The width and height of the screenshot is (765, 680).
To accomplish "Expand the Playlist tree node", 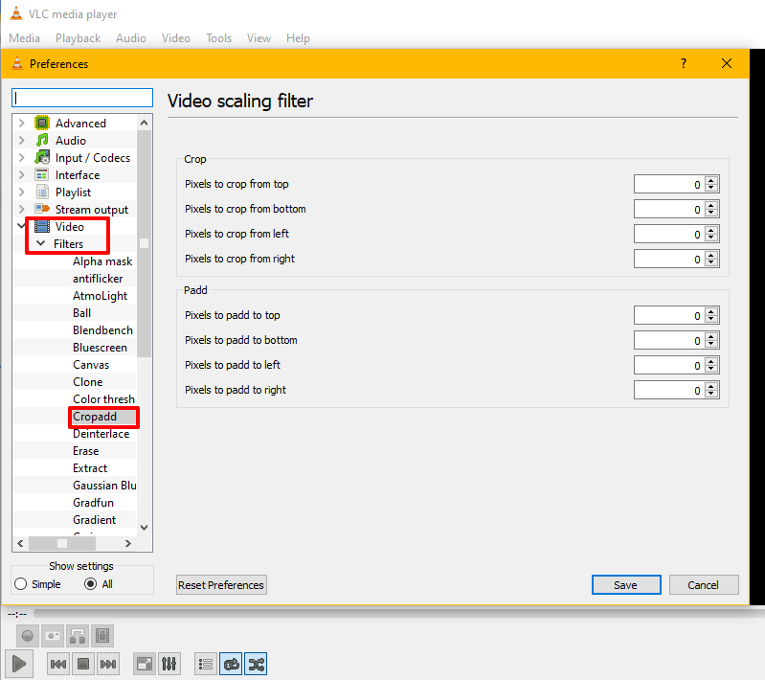I will (21, 192).
